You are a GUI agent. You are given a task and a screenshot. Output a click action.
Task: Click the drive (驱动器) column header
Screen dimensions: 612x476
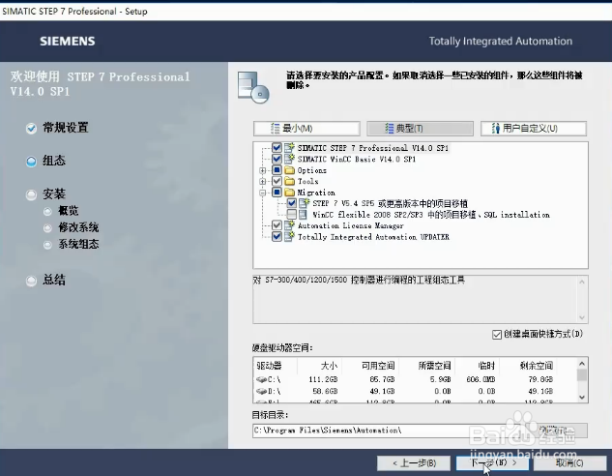[x=276, y=366]
